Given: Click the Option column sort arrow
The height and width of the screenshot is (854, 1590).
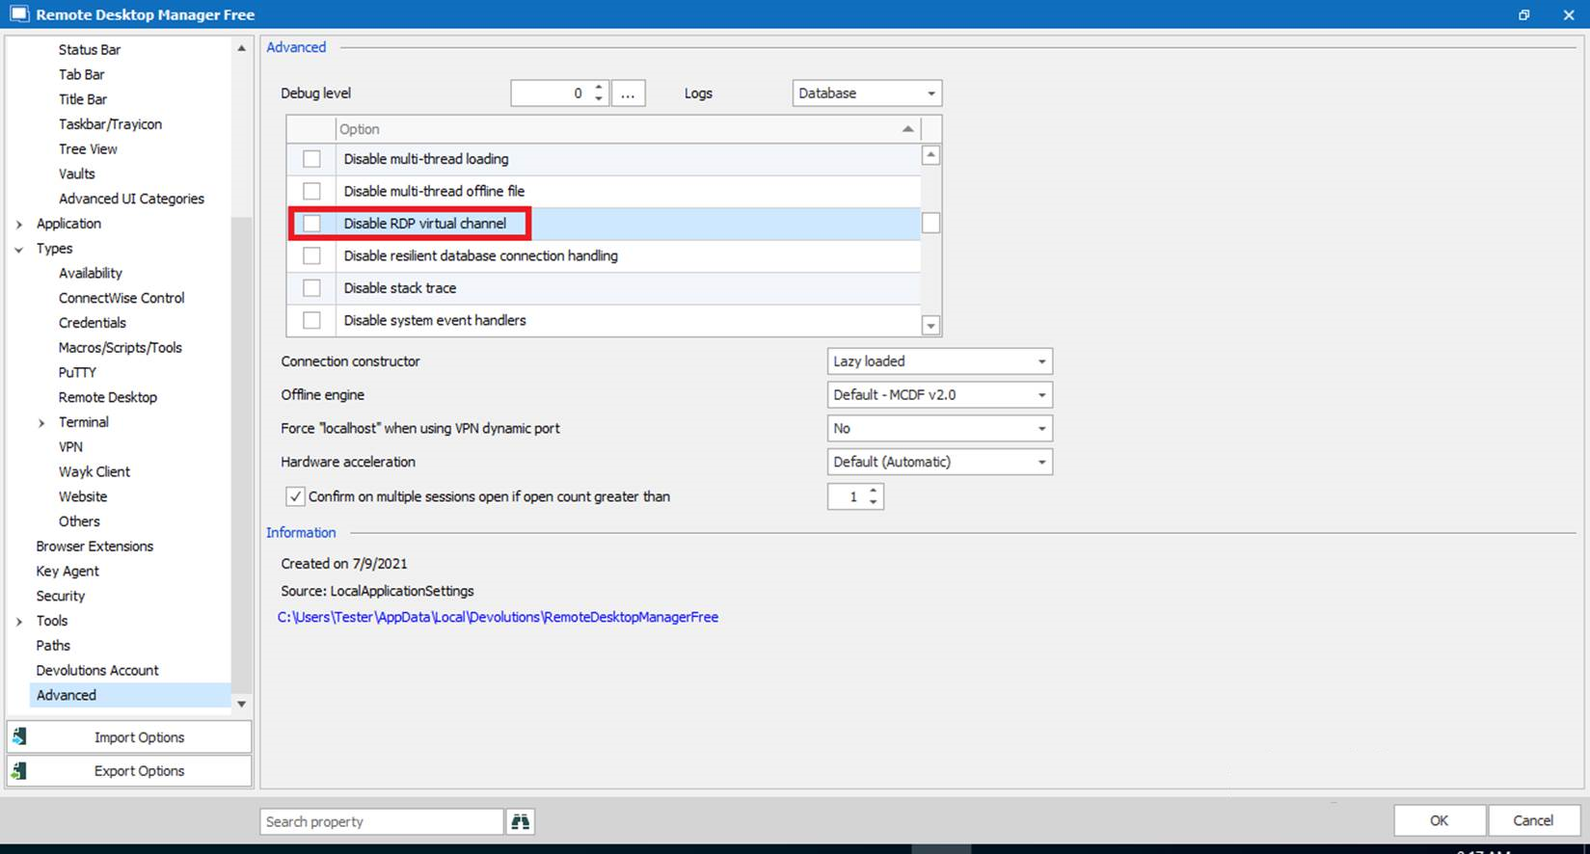Looking at the screenshot, I should pyautogui.click(x=907, y=129).
